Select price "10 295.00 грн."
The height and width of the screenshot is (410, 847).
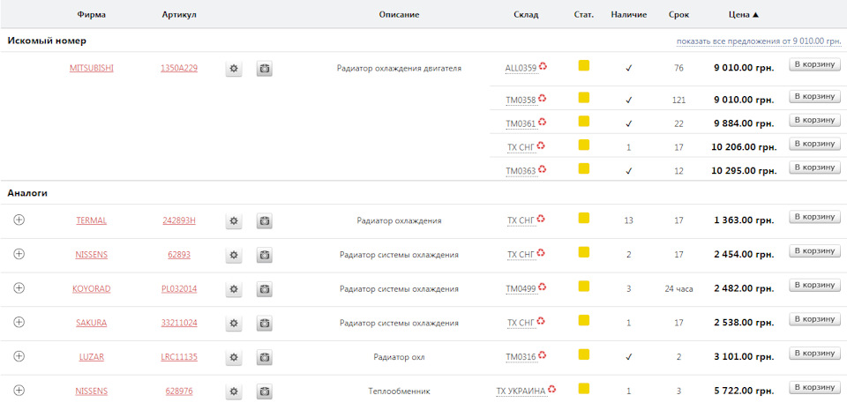click(x=744, y=171)
